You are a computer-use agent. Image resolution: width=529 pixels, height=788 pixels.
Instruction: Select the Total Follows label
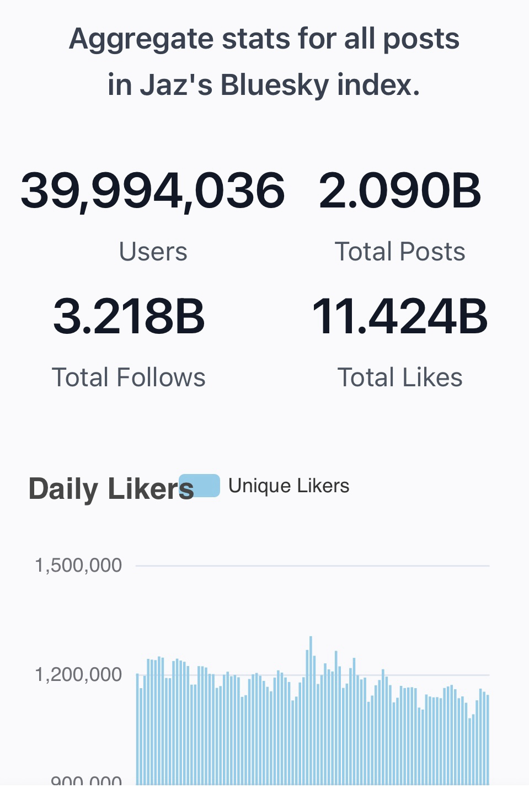click(129, 377)
